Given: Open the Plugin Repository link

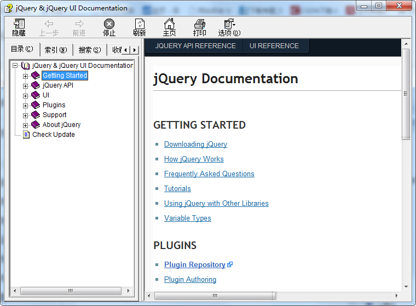Looking at the screenshot, I should pos(195,265).
